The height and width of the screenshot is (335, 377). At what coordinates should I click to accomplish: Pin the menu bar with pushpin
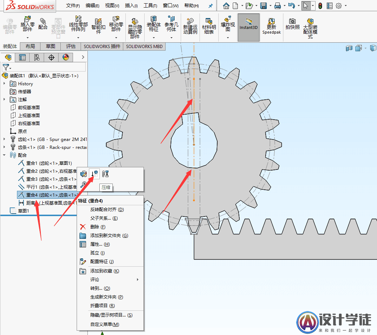[210, 6]
